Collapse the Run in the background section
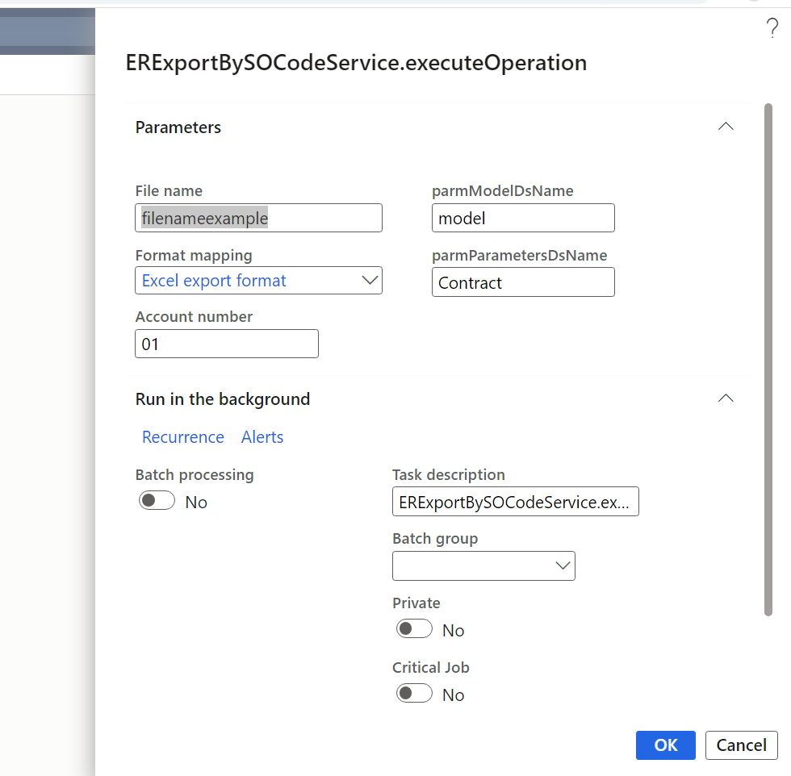This screenshot has width=791, height=776. [x=725, y=397]
